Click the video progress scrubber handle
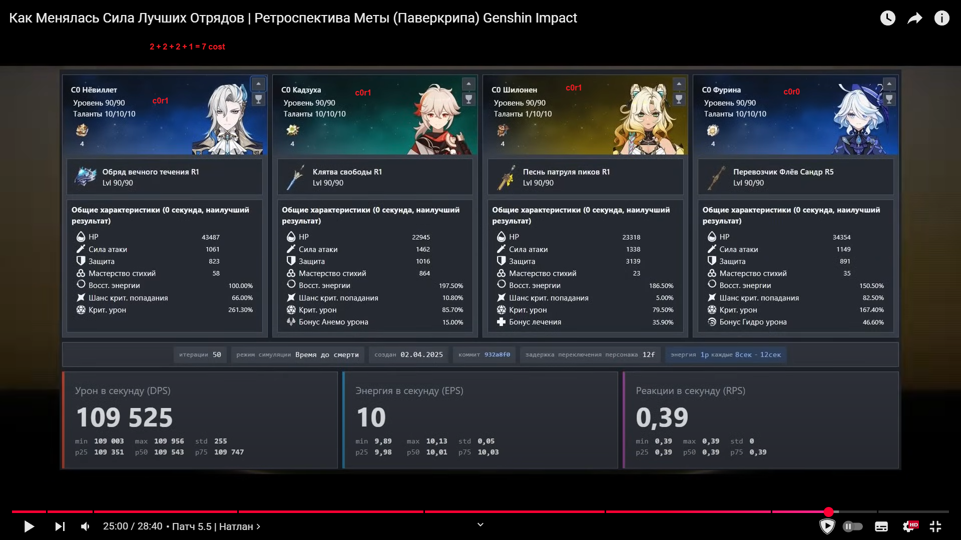The image size is (961, 540). (x=829, y=511)
